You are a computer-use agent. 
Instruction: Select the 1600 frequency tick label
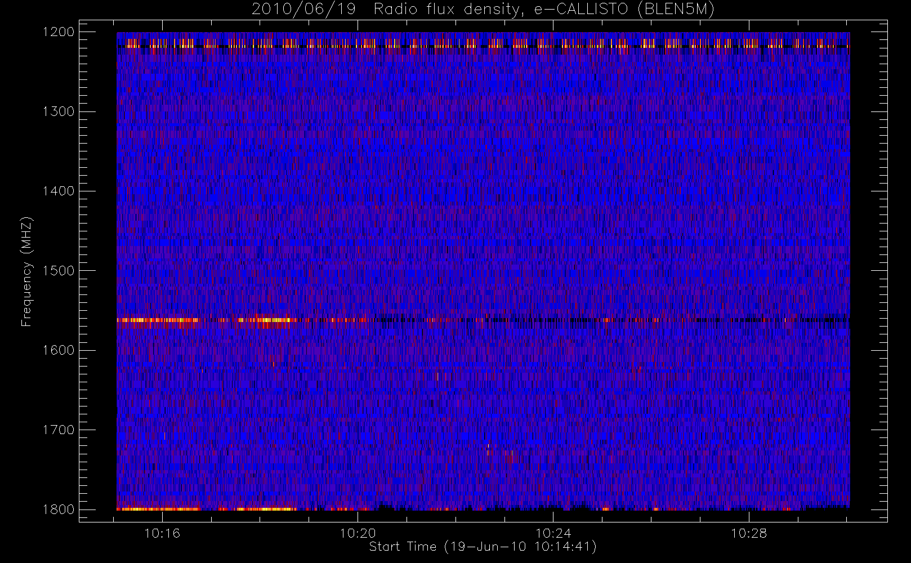(x=59, y=350)
